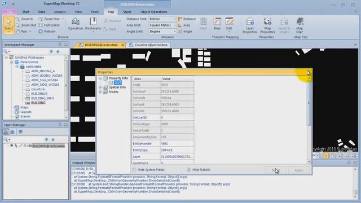Measure Distance on the map
The image size is (361, 203).
[x=187, y=19]
